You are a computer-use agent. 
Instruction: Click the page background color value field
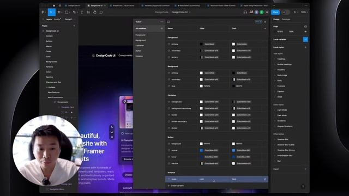[280, 32]
